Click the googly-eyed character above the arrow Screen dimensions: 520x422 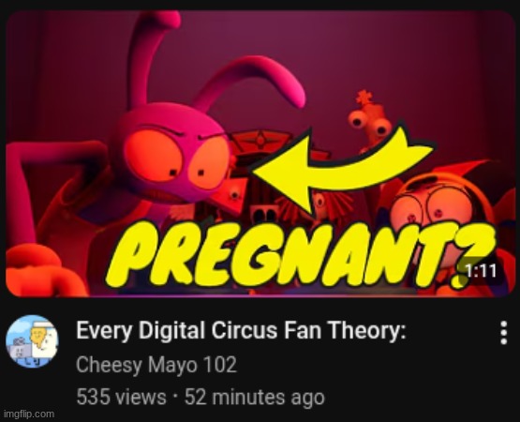point(370,121)
